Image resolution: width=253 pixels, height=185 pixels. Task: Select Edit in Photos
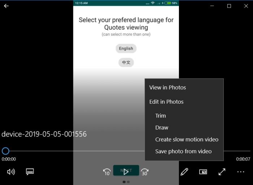[x=184, y=101]
